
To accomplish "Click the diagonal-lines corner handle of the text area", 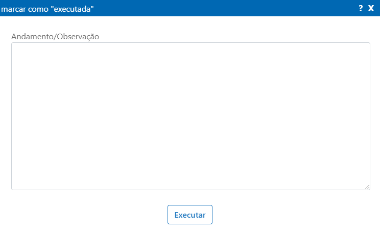I will [x=367, y=187].
